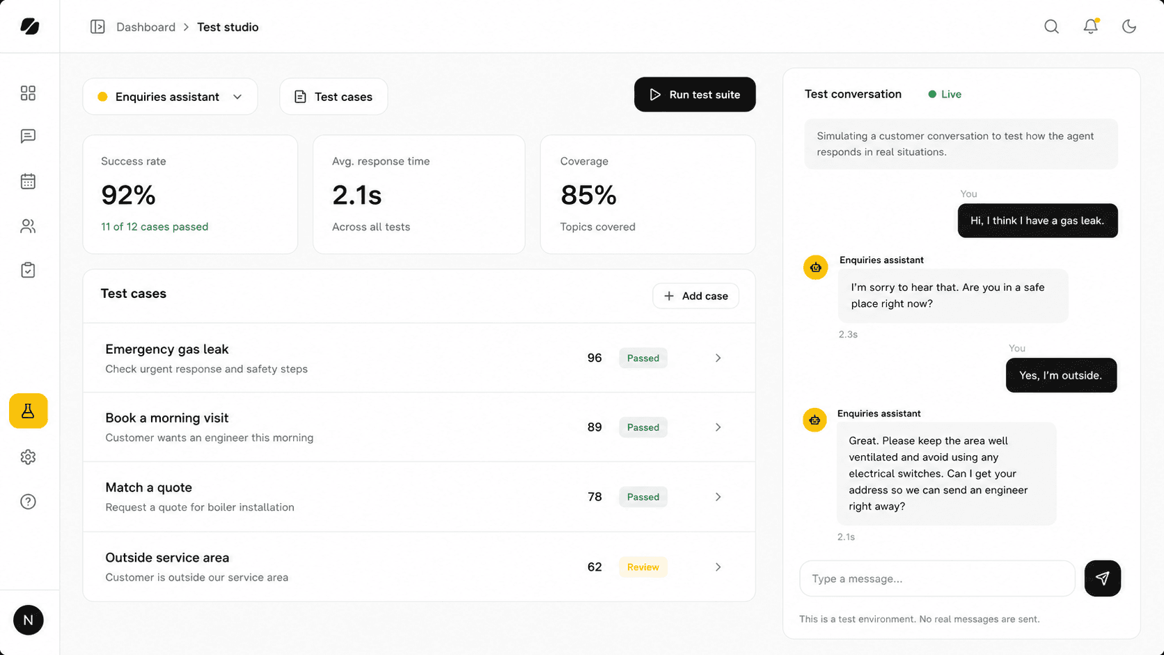
Task: Open the help question mark icon
Action: click(x=28, y=502)
